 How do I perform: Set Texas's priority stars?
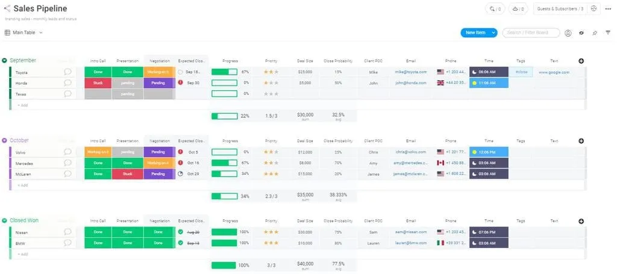pos(271,94)
